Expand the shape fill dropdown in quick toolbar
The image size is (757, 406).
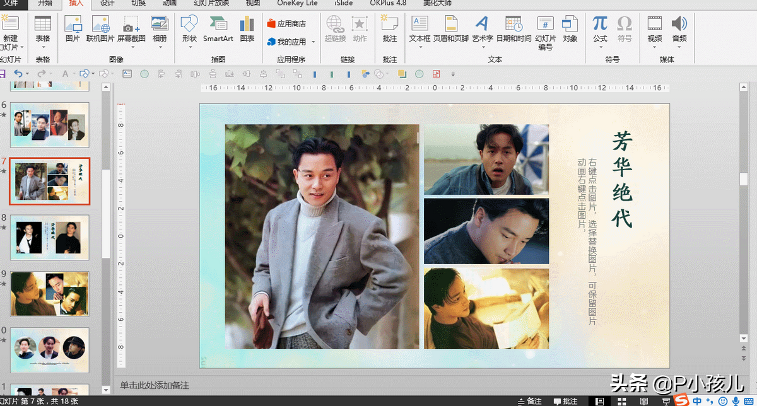(x=92, y=74)
